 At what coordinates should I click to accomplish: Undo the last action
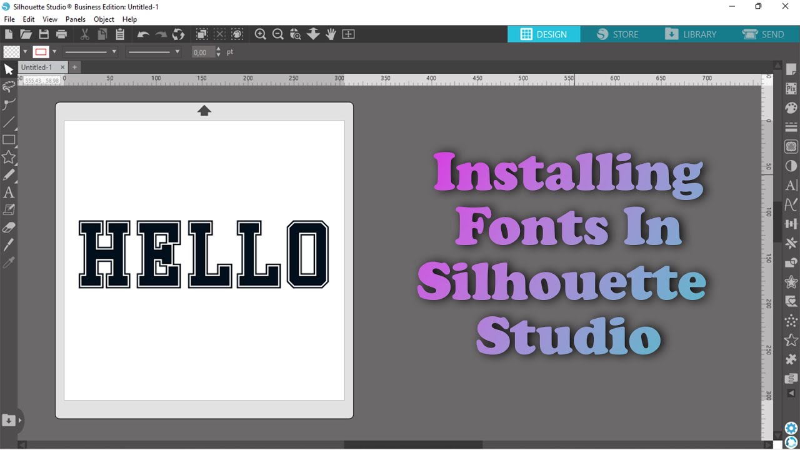click(143, 34)
